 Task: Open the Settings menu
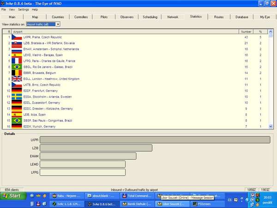pos(24,10)
